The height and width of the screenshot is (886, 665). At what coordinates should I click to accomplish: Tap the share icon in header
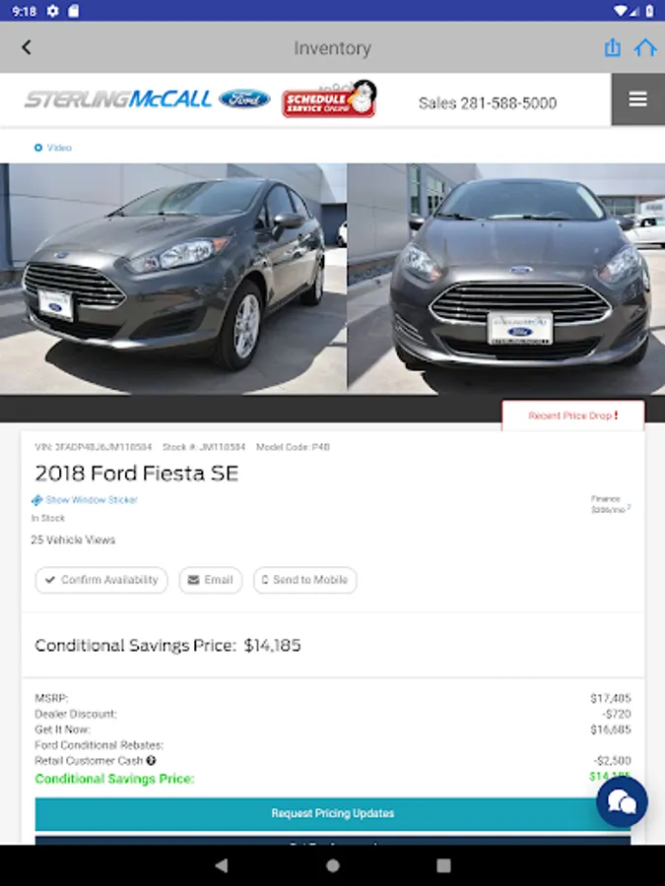[x=613, y=47]
